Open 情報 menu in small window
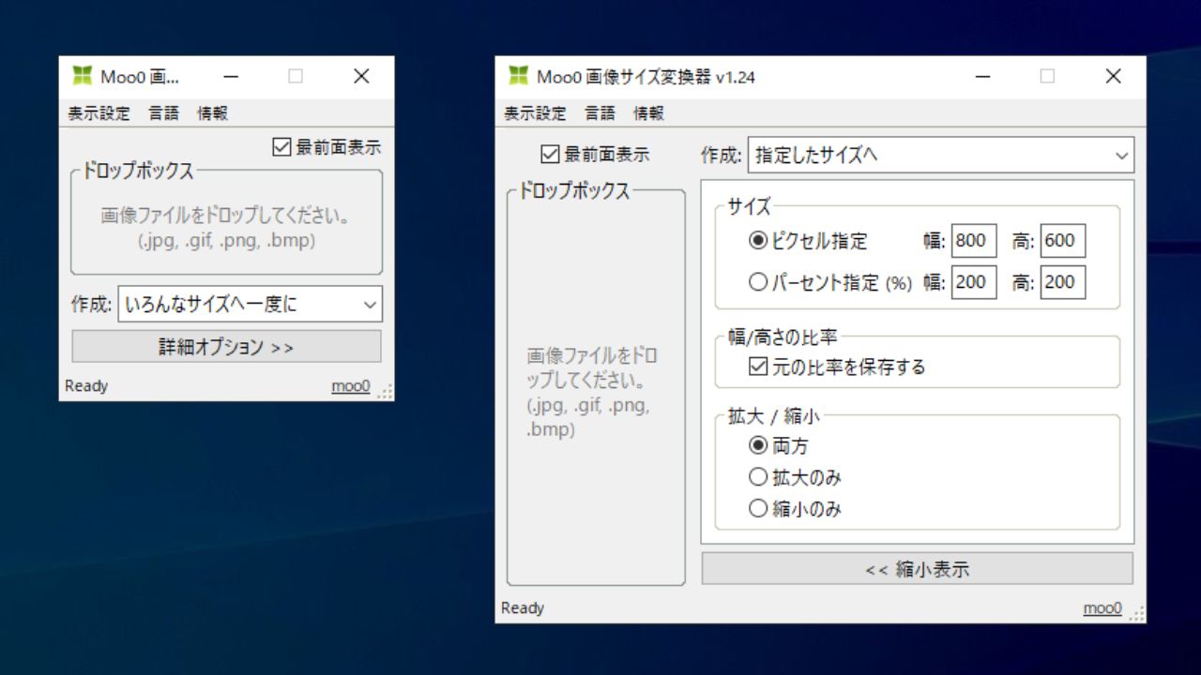Viewport: 1201px width, 675px height. [x=212, y=113]
